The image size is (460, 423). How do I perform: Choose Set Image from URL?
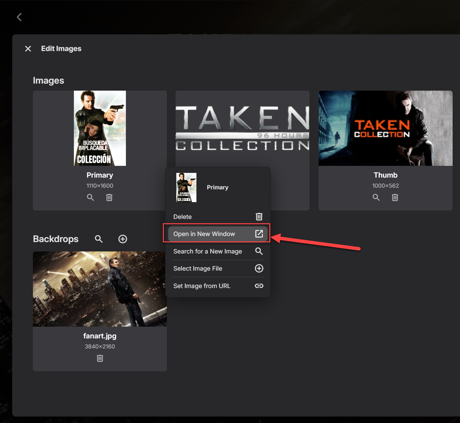(218, 286)
